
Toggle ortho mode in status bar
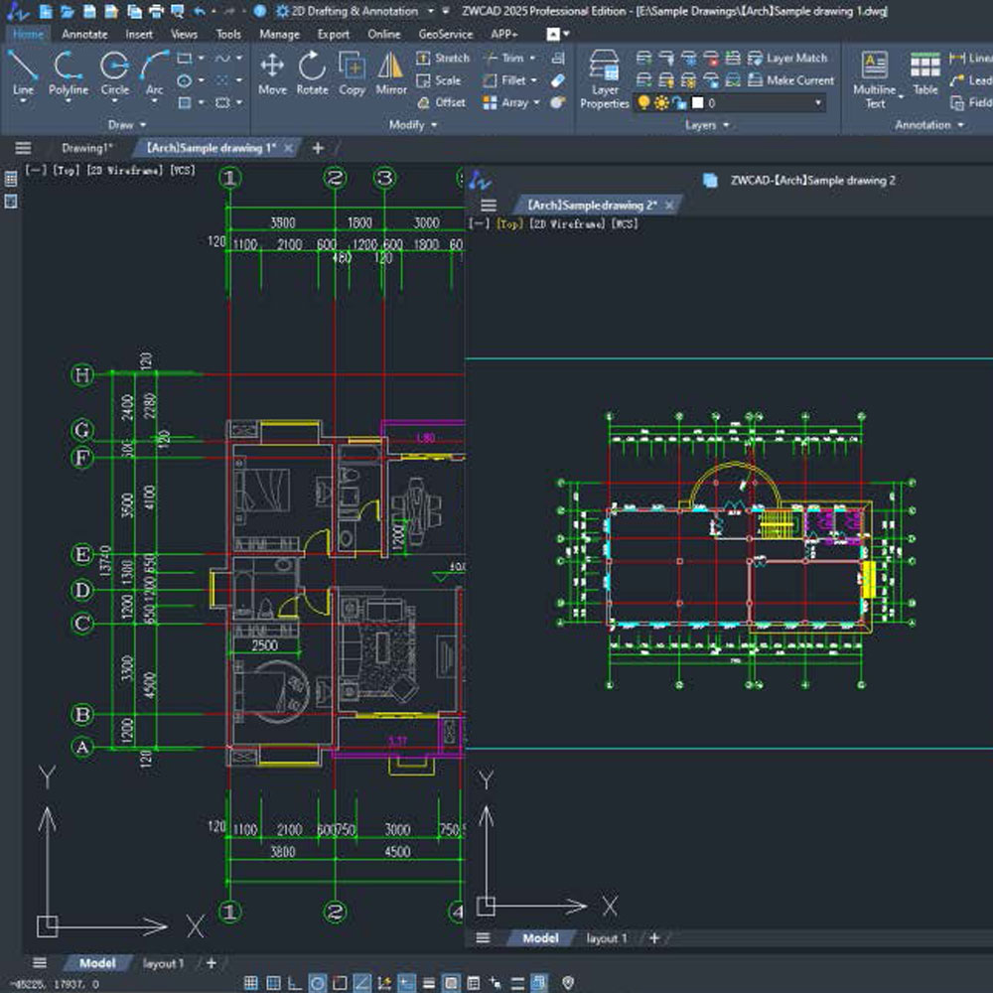point(295,982)
